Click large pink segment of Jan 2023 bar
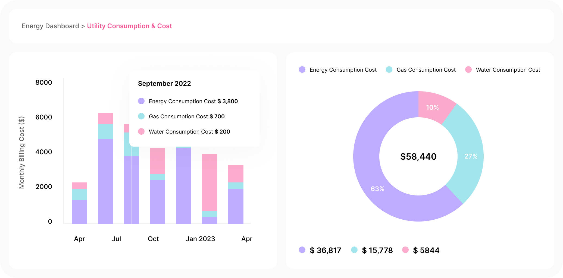This screenshot has height=278, width=563. pos(210,182)
